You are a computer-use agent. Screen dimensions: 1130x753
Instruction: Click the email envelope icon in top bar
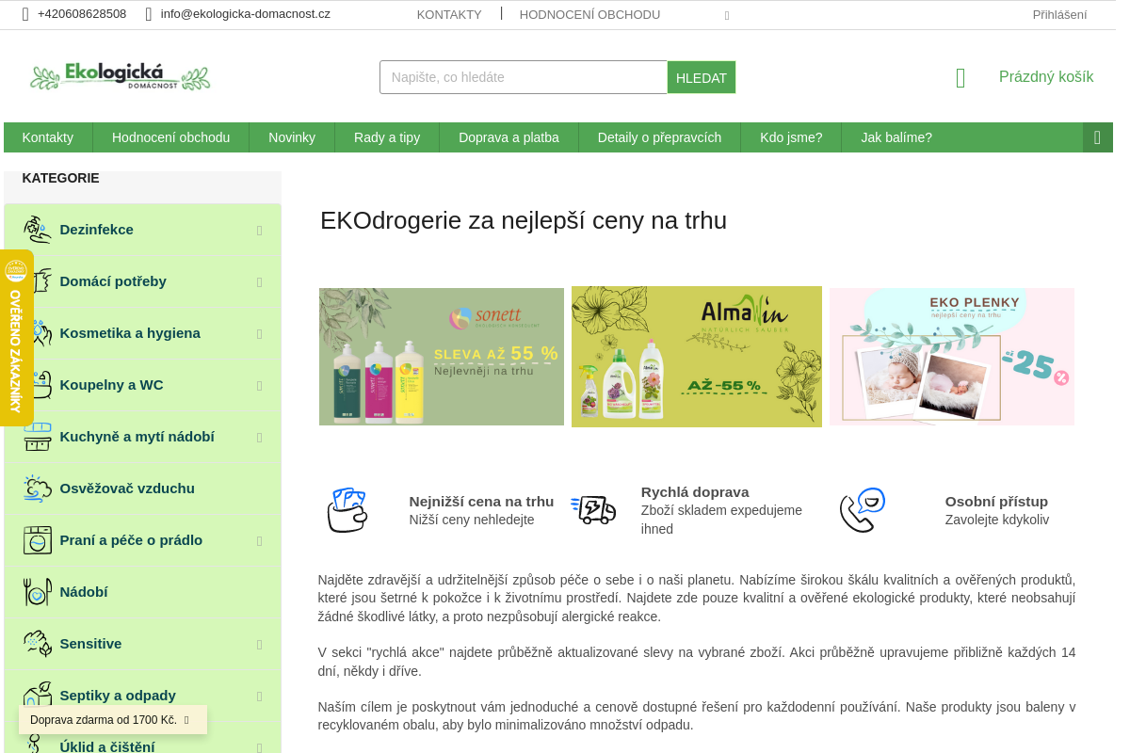click(x=149, y=14)
